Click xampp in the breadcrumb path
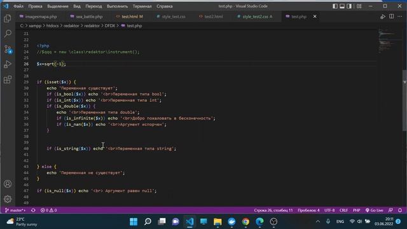The image size is (407, 229). tap(35, 25)
